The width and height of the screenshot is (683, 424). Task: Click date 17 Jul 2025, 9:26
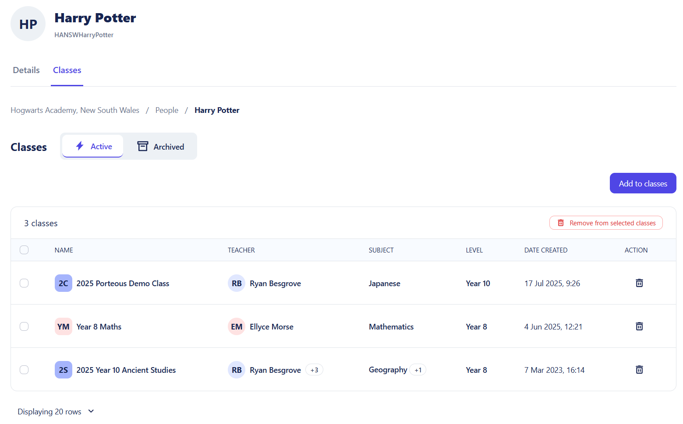[552, 284]
